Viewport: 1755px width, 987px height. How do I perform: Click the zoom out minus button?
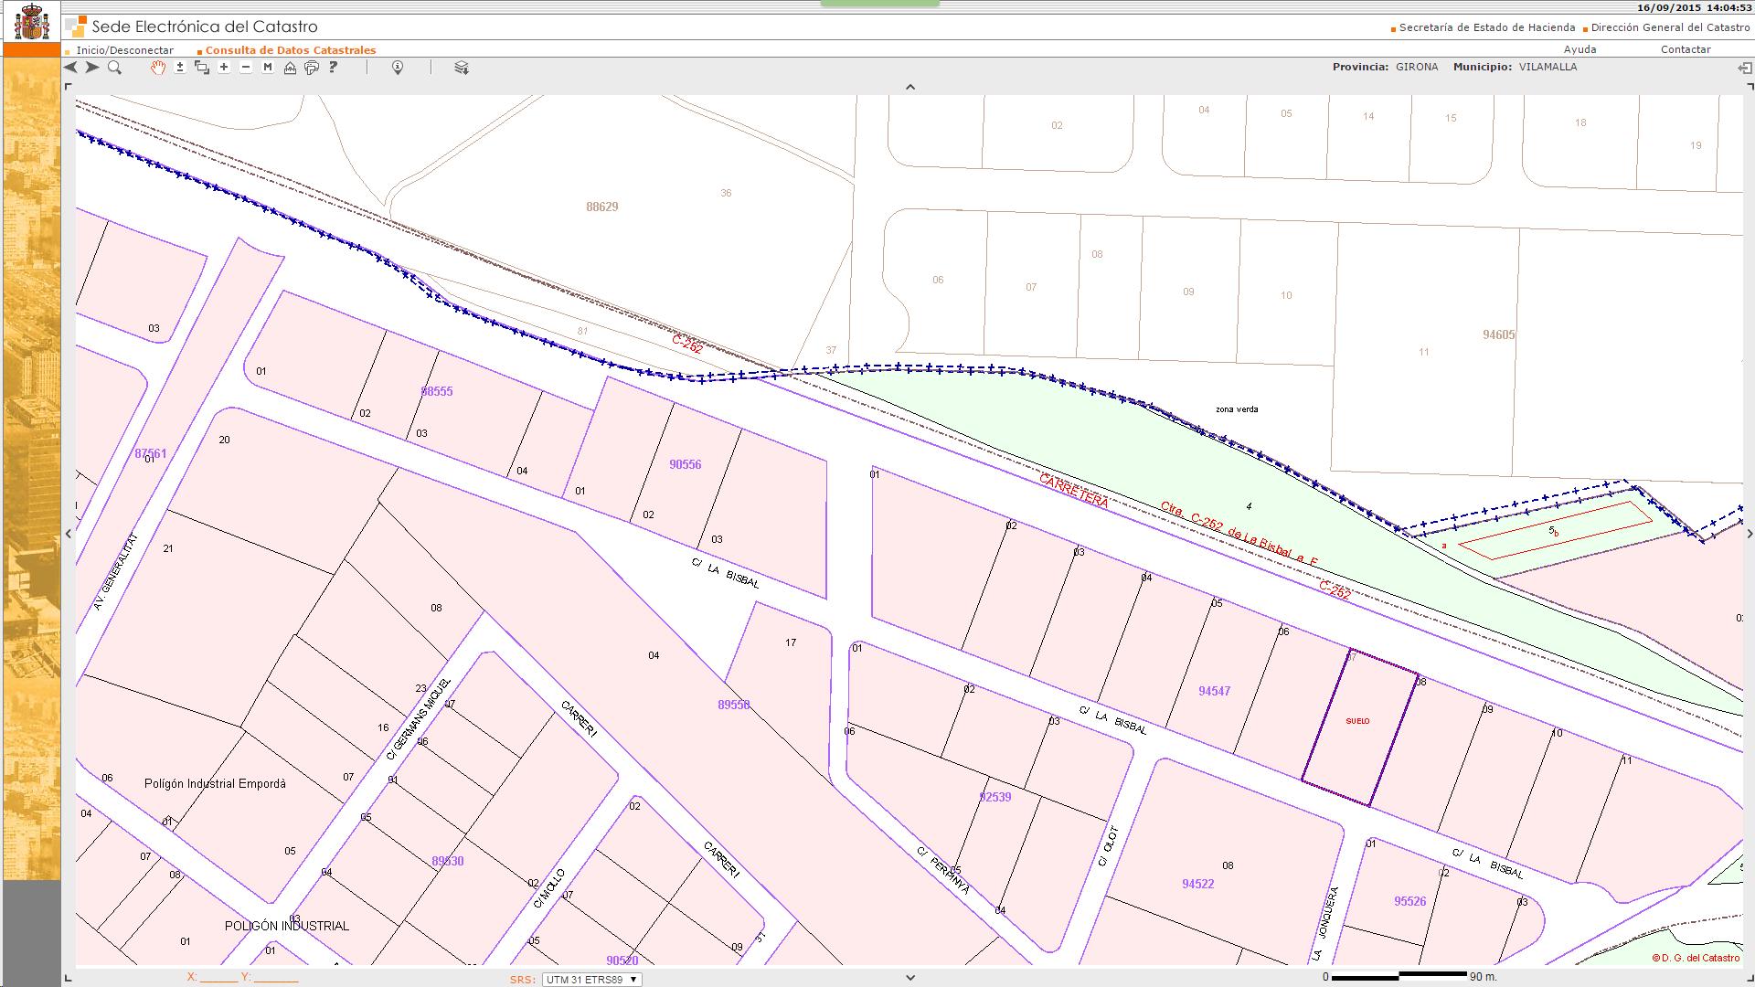tap(246, 68)
